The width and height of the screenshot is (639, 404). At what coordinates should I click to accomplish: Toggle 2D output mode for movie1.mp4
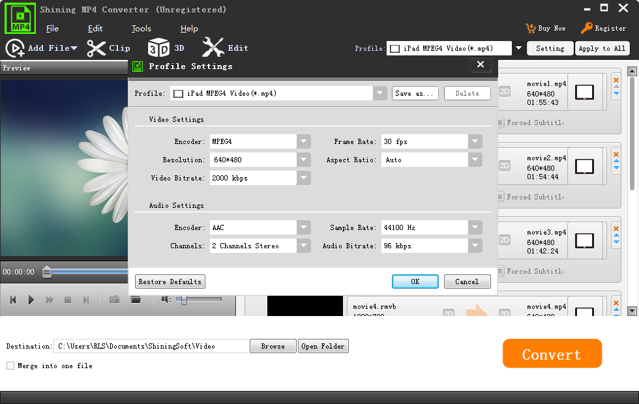[x=505, y=91]
